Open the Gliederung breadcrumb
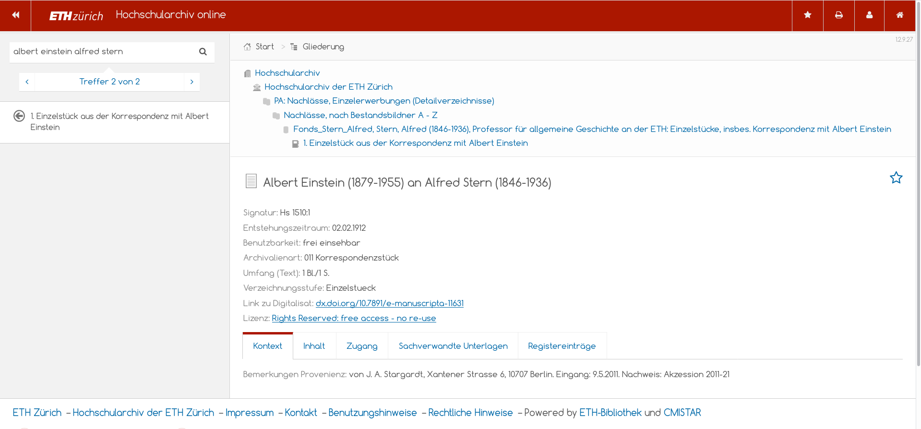The width and height of the screenshot is (921, 429). pyautogui.click(x=323, y=47)
